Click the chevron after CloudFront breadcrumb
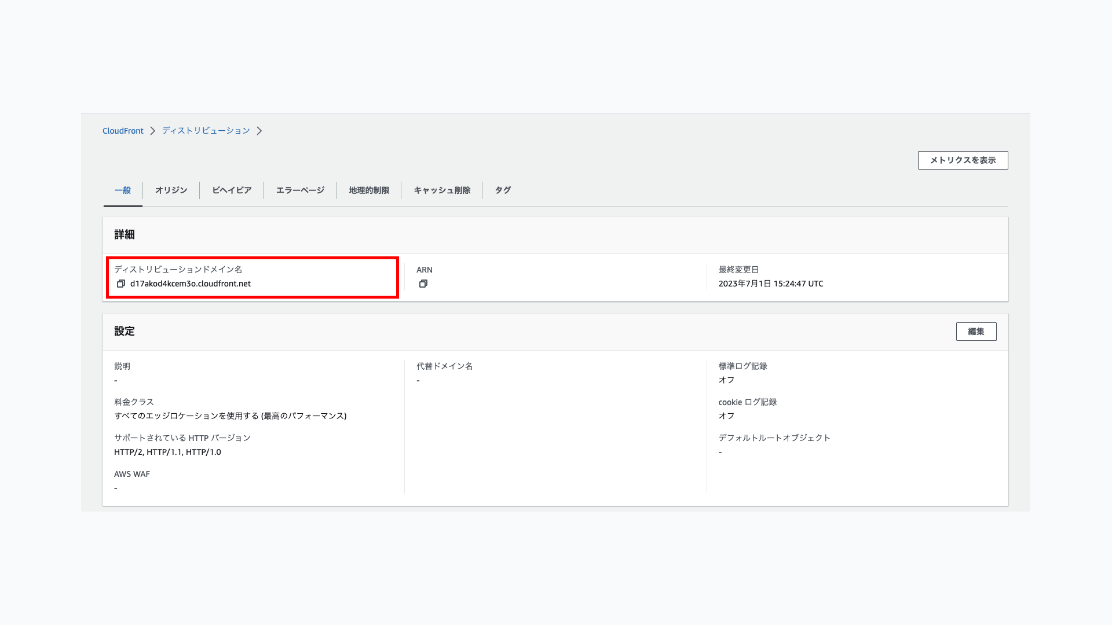This screenshot has width=1112, height=625. click(x=152, y=131)
